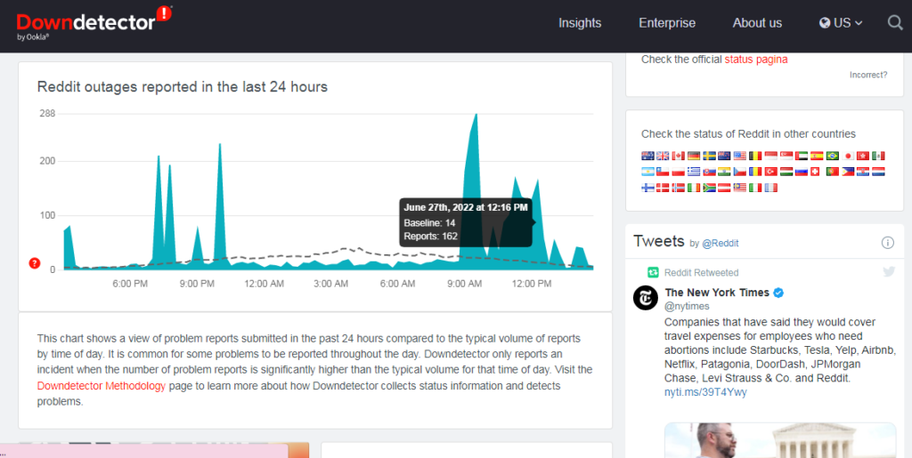Click the 3:00 AM label on chart axis
This screenshot has height=458, width=912.
click(x=331, y=284)
